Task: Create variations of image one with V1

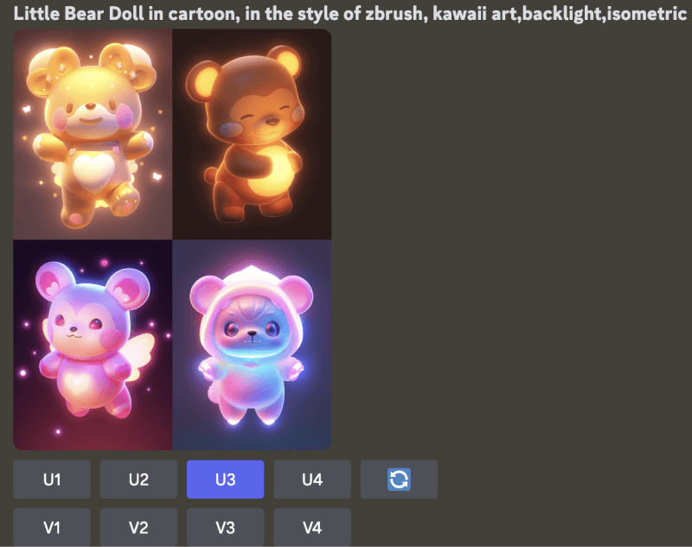Action: (x=52, y=527)
